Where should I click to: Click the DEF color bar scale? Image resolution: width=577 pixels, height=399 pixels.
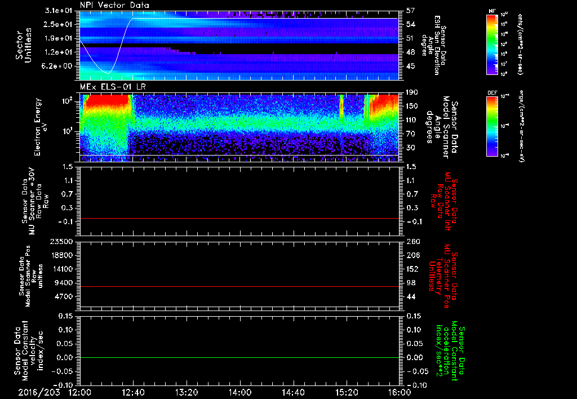tap(492, 126)
